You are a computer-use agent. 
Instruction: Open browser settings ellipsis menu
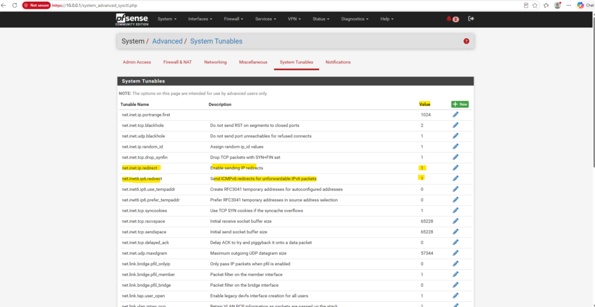pyautogui.click(x=568, y=5)
